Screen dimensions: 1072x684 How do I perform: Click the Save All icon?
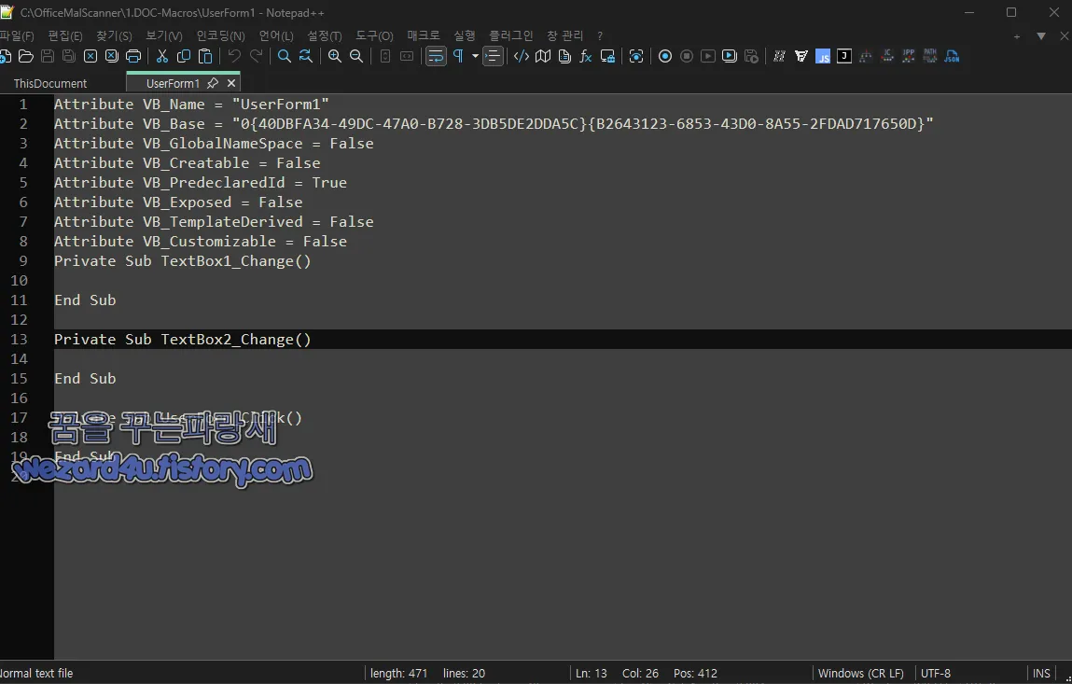[x=68, y=56]
